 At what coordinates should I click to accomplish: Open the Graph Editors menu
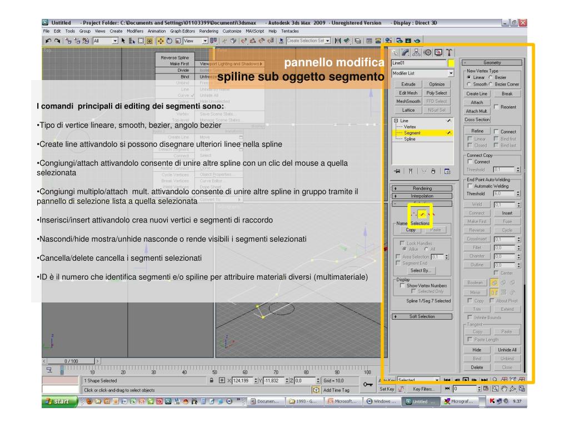(x=182, y=31)
